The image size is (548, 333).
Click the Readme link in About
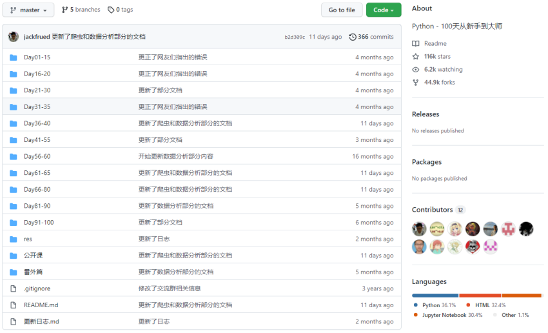coord(435,43)
